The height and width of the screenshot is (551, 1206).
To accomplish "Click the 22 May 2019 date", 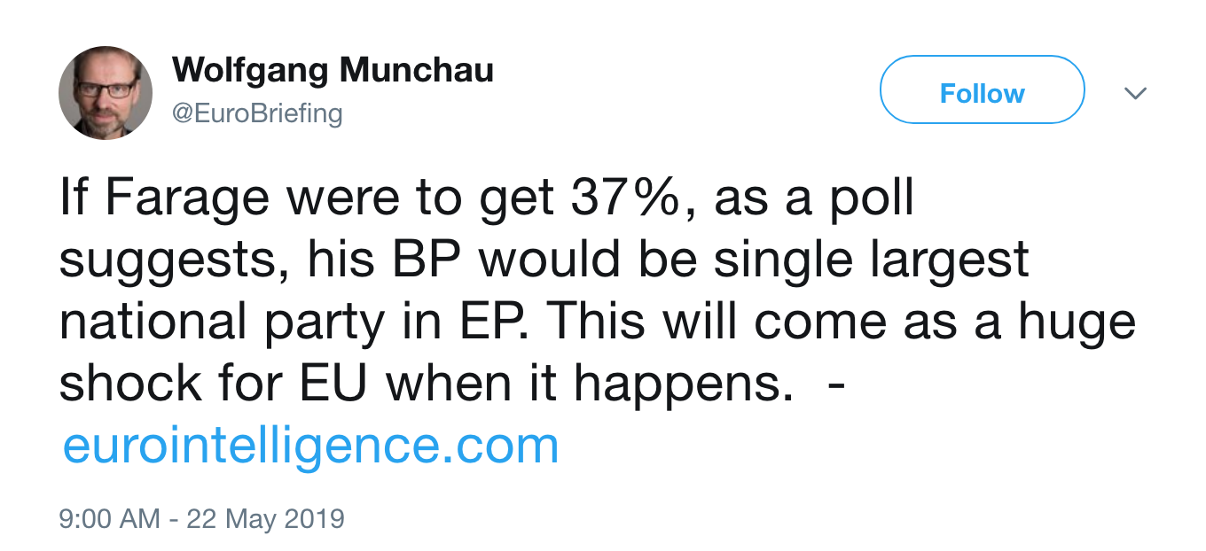I will point(264,518).
